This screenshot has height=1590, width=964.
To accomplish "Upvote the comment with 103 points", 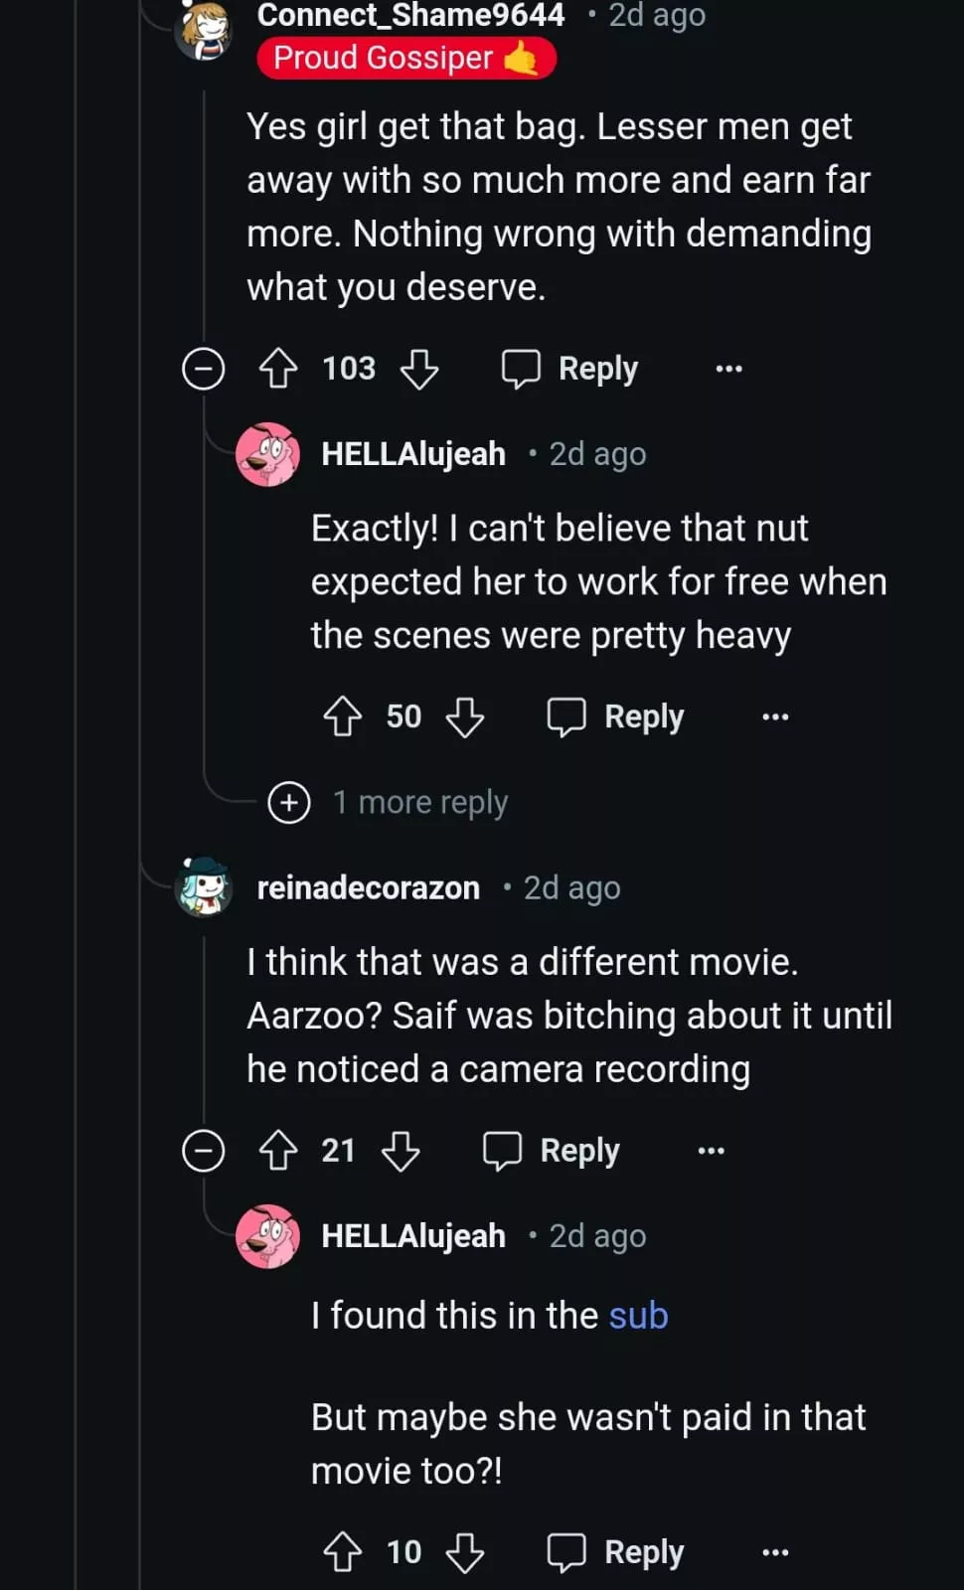I will click(x=278, y=369).
